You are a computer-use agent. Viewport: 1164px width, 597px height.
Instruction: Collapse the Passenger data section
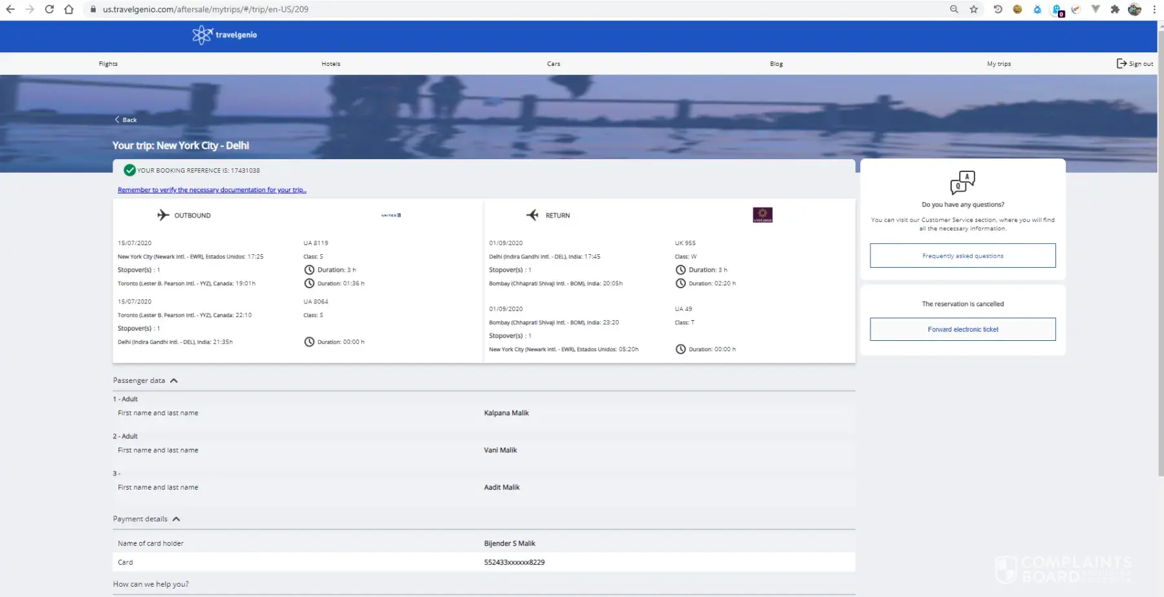click(x=173, y=380)
